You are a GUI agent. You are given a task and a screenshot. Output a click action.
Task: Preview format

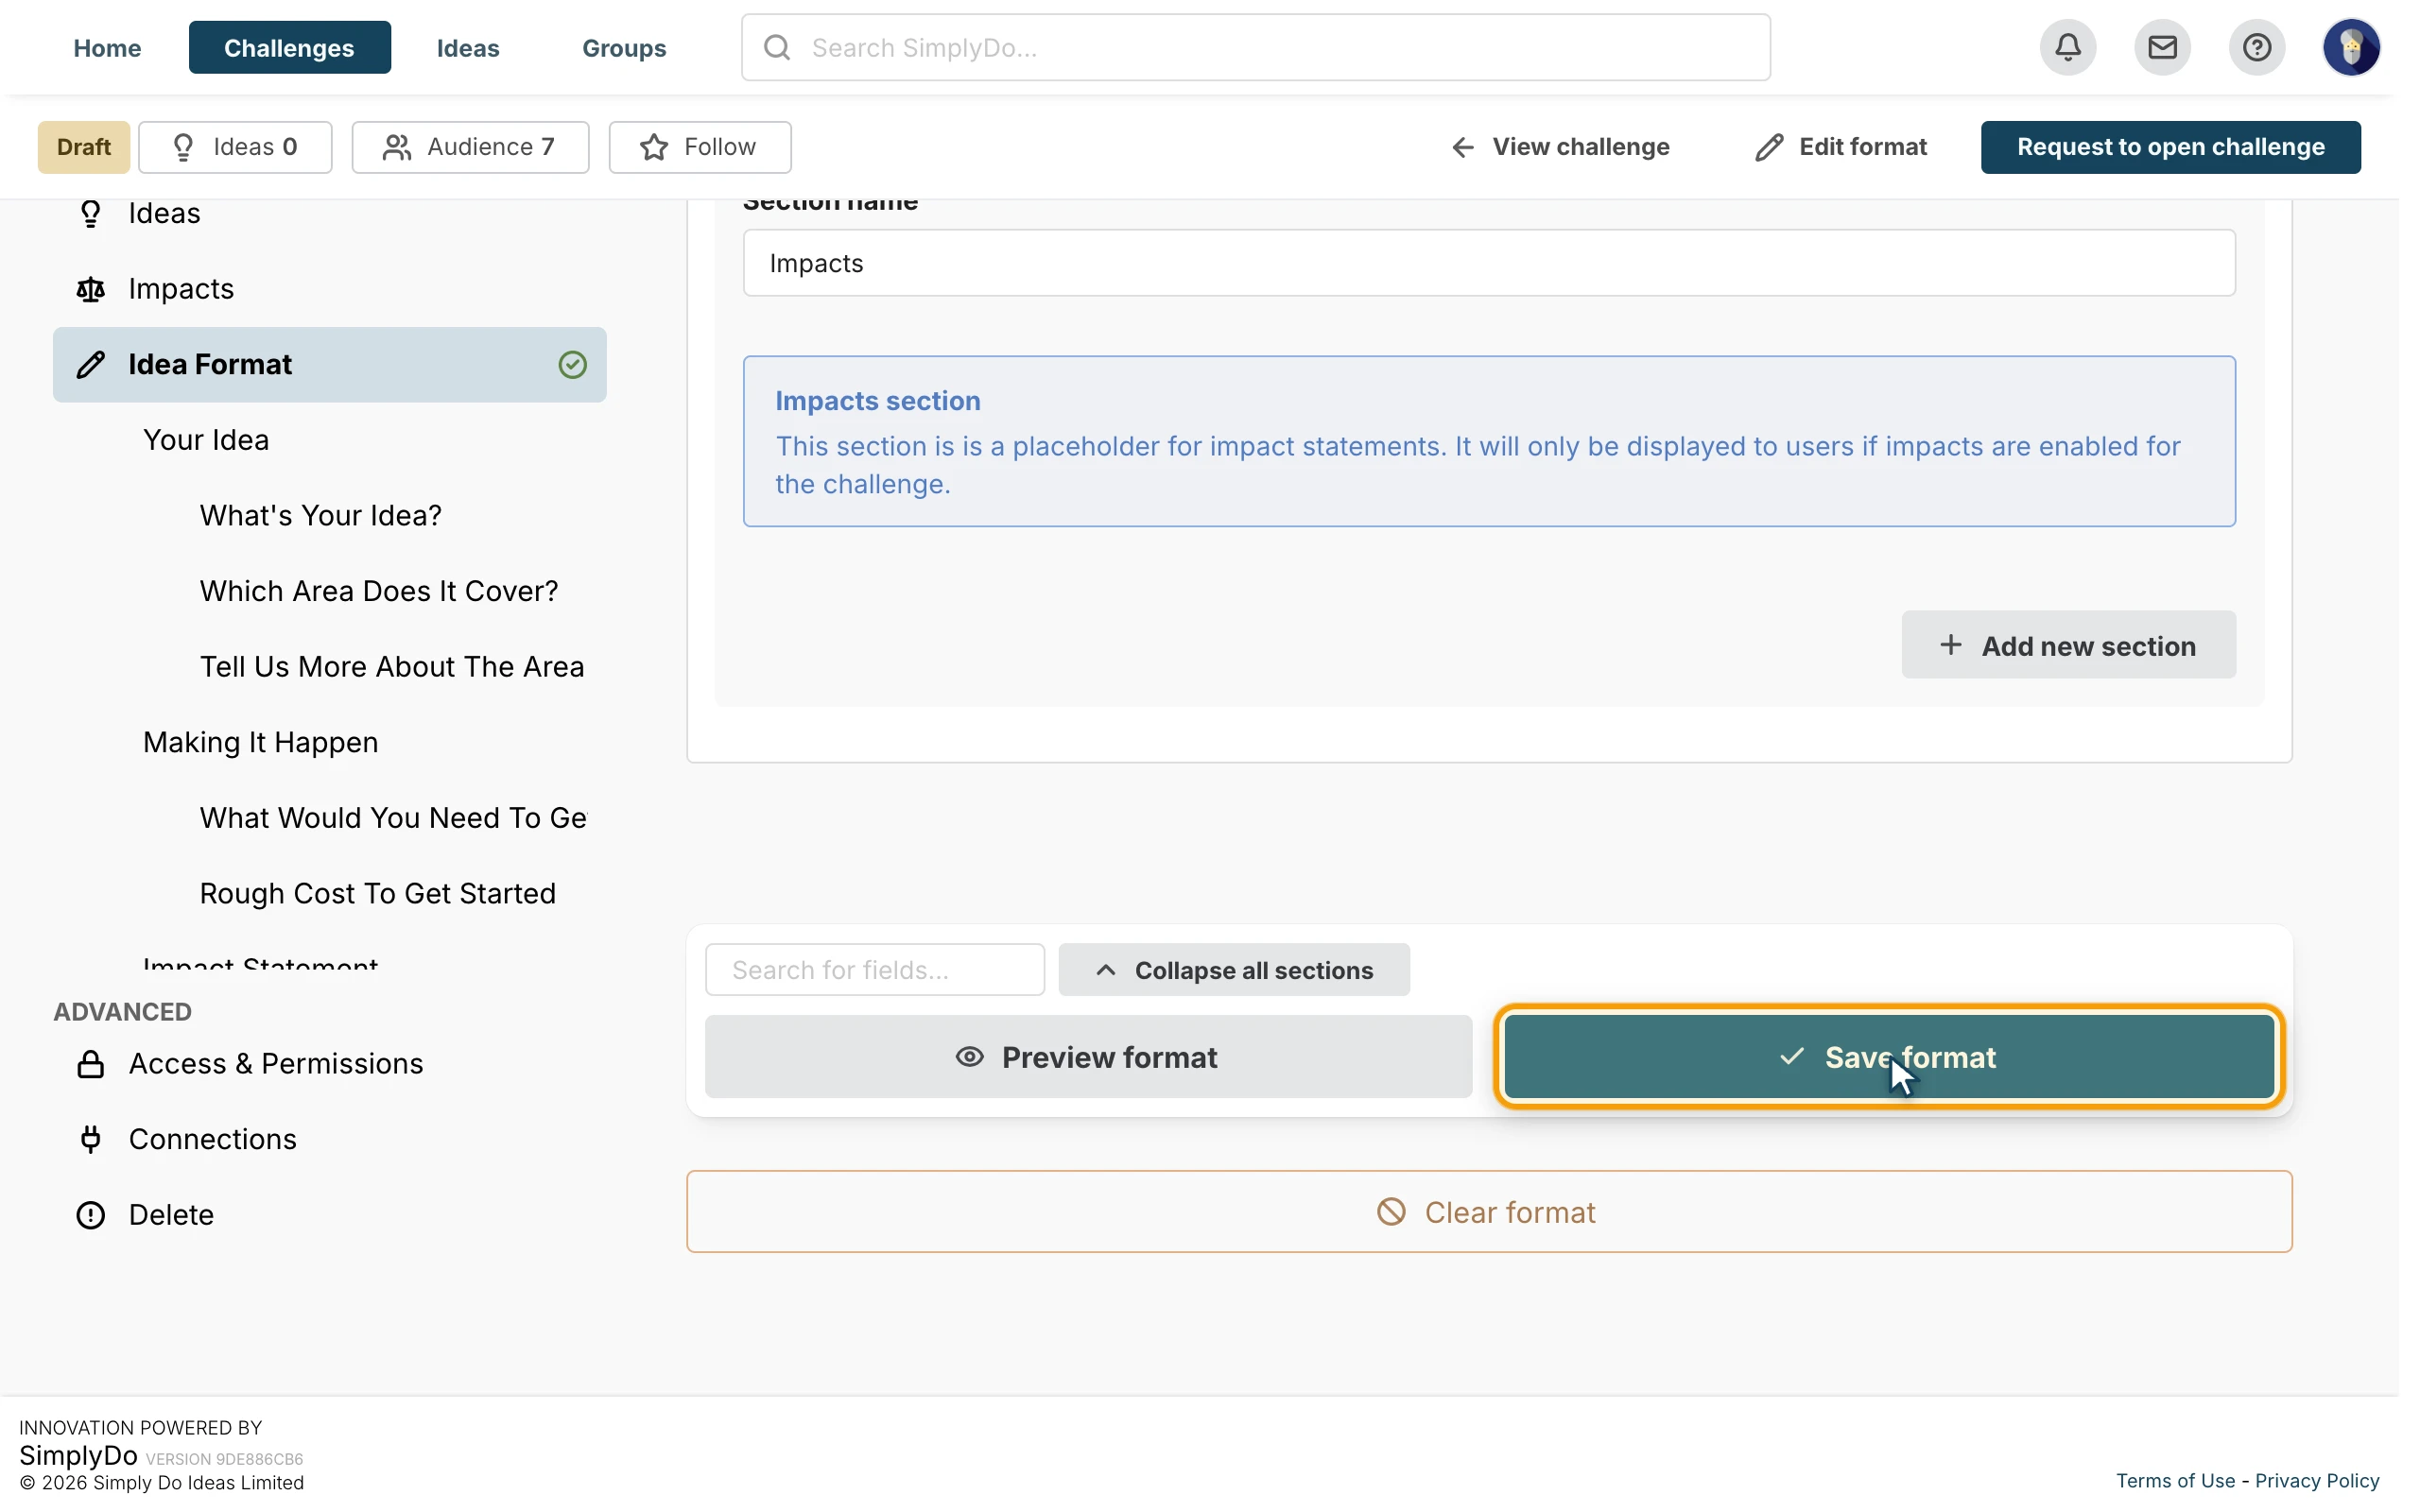(1088, 1057)
